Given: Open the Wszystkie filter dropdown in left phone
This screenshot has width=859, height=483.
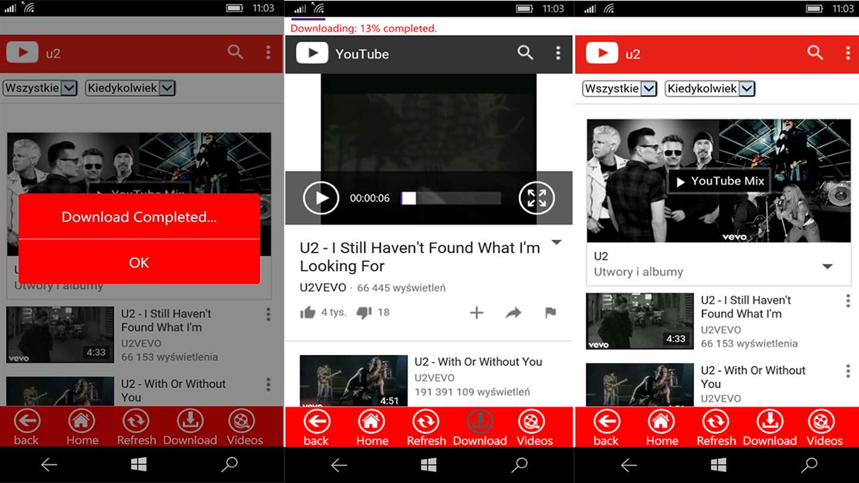Looking at the screenshot, I should click(41, 88).
